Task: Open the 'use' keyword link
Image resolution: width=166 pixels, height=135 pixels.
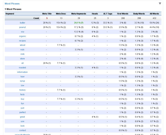Action: pos(23,122)
